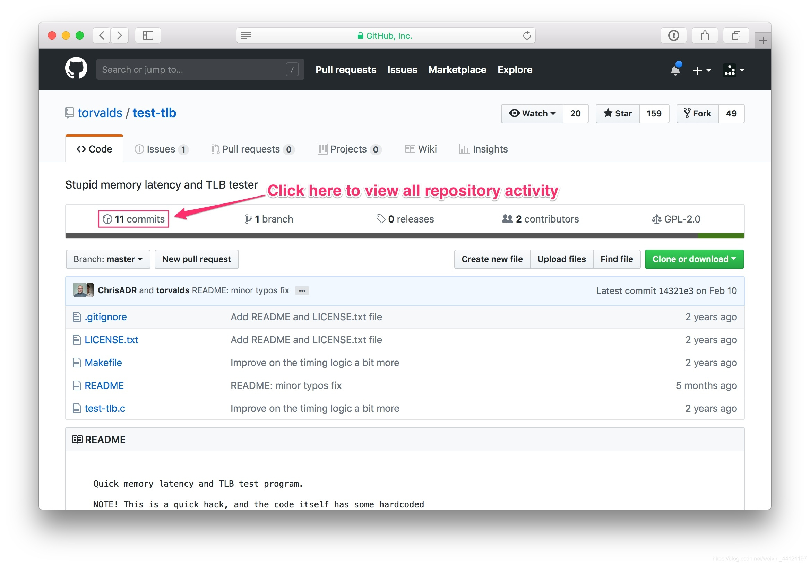
Task: Click the Safari share icon
Action: coord(705,35)
